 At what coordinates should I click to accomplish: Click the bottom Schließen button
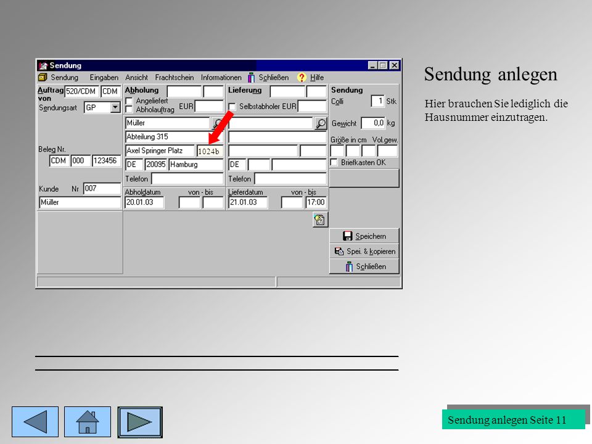coord(364,266)
